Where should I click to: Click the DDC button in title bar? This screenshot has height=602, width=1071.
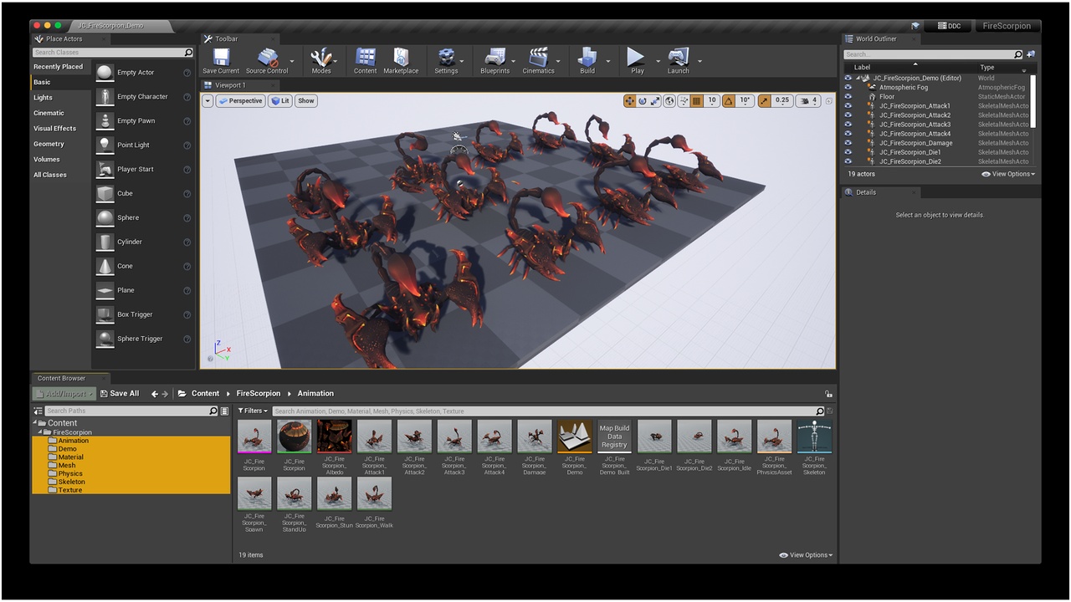pos(948,26)
